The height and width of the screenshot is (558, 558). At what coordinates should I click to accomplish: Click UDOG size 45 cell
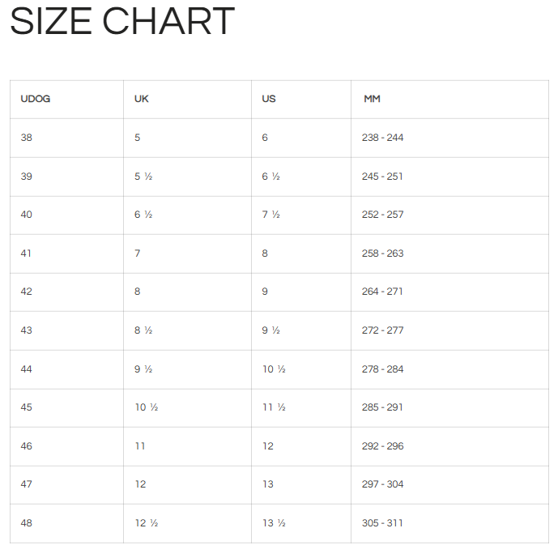tap(27, 407)
